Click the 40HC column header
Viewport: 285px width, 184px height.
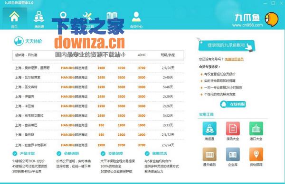[142, 55]
